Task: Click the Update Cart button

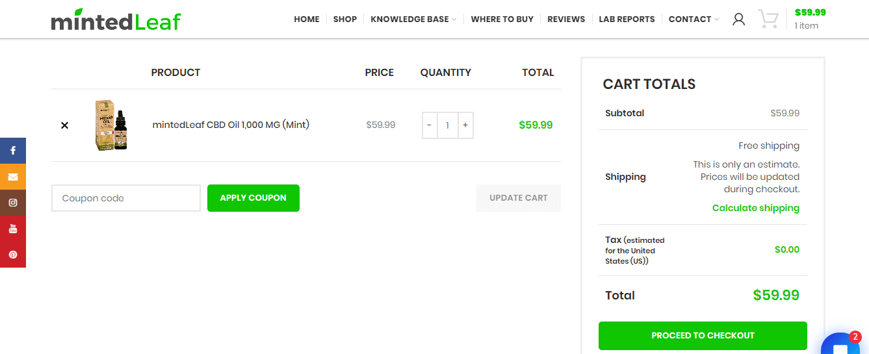Action: (519, 198)
